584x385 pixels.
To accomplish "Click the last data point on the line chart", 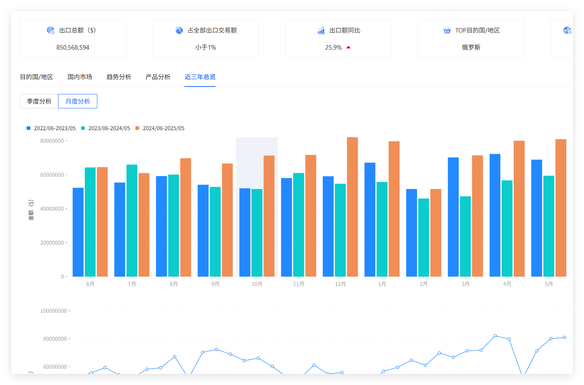I will 565,337.
